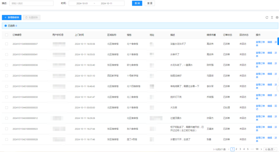Select the checkbox for order 20241011045500000006

pyautogui.click(x=7, y=76)
